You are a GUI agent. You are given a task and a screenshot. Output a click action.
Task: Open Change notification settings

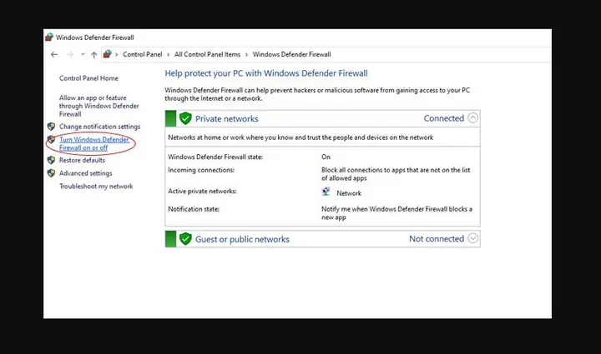tap(99, 127)
